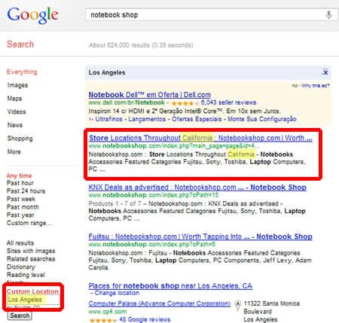339x323 pixels.
Task: Filter by Reading level
Action: [x=26, y=275]
